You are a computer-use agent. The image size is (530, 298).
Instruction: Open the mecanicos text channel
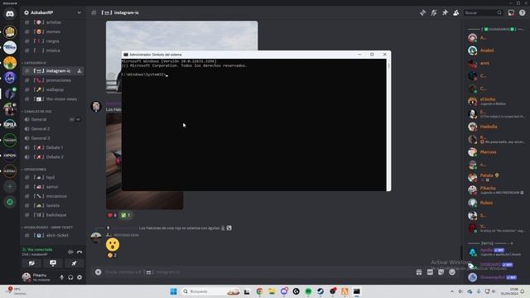(x=52, y=196)
